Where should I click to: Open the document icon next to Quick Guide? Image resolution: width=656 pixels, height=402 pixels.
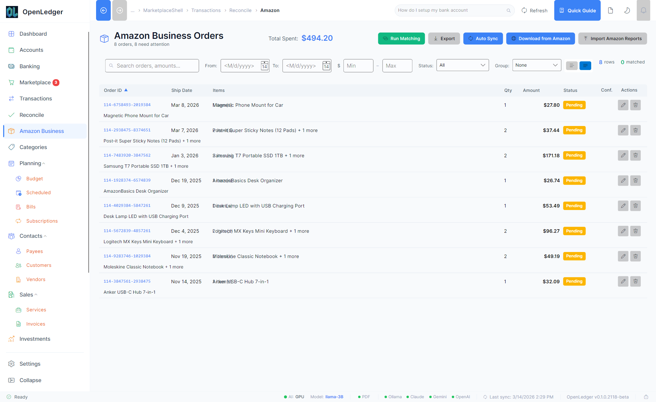(610, 10)
